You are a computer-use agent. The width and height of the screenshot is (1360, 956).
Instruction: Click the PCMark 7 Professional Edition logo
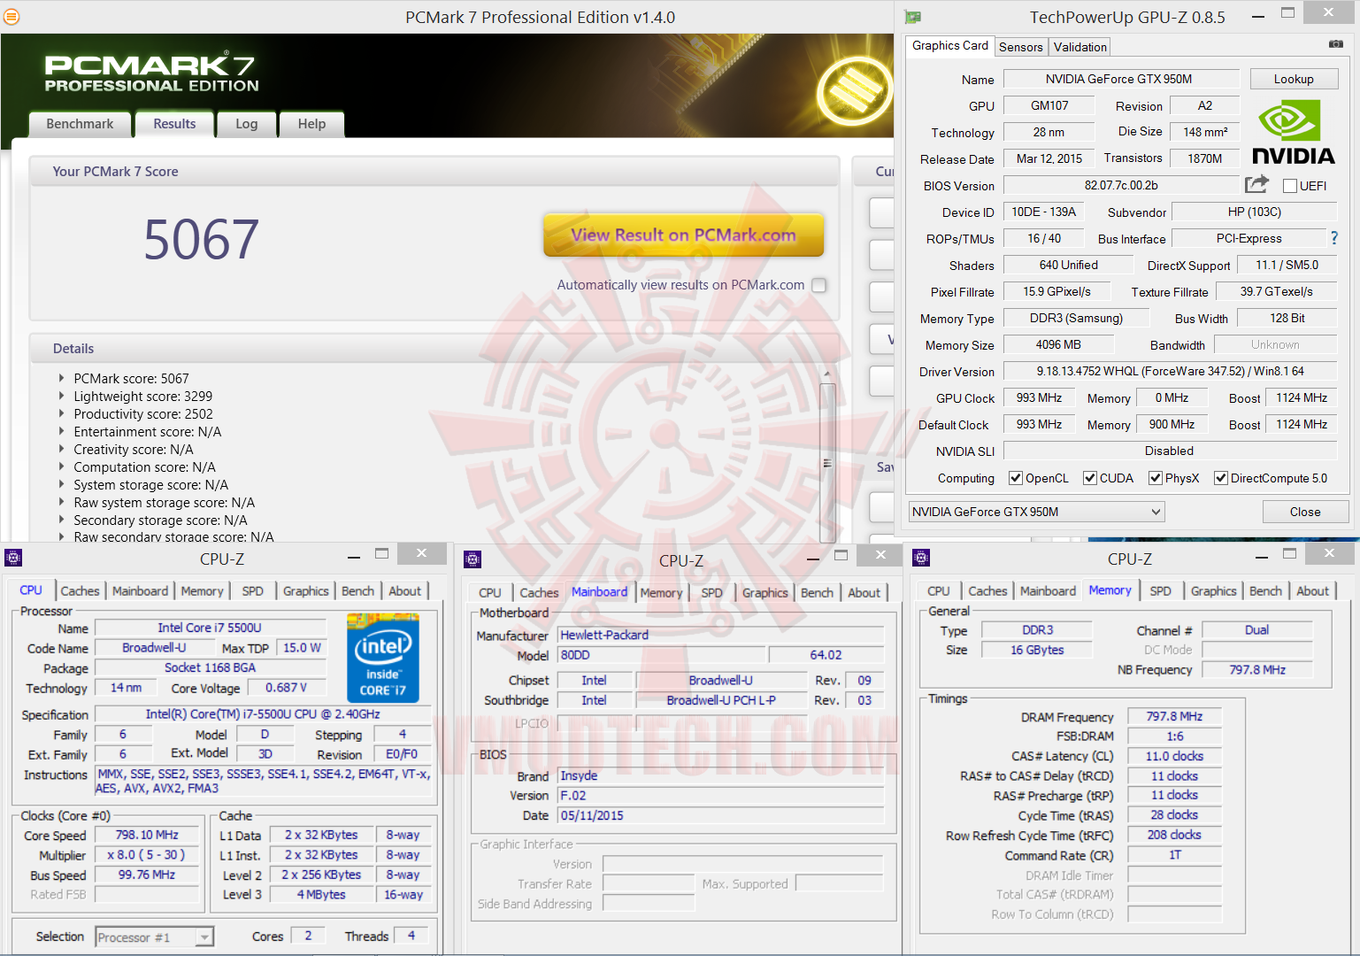tap(151, 73)
